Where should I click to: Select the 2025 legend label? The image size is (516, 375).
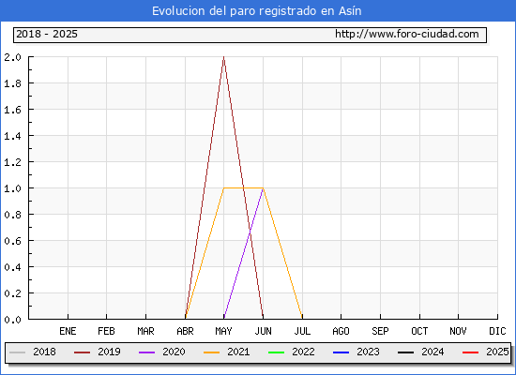coord(497,352)
